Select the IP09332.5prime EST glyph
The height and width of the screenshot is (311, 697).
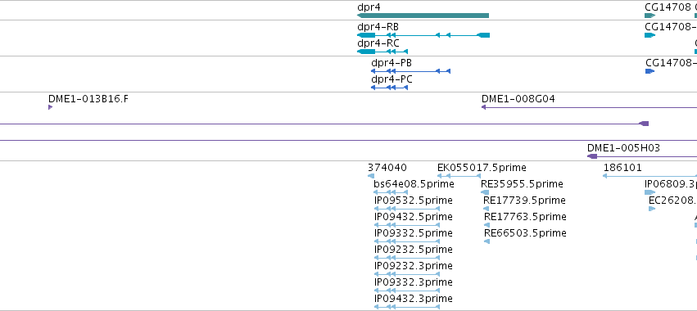pyautogui.click(x=407, y=241)
